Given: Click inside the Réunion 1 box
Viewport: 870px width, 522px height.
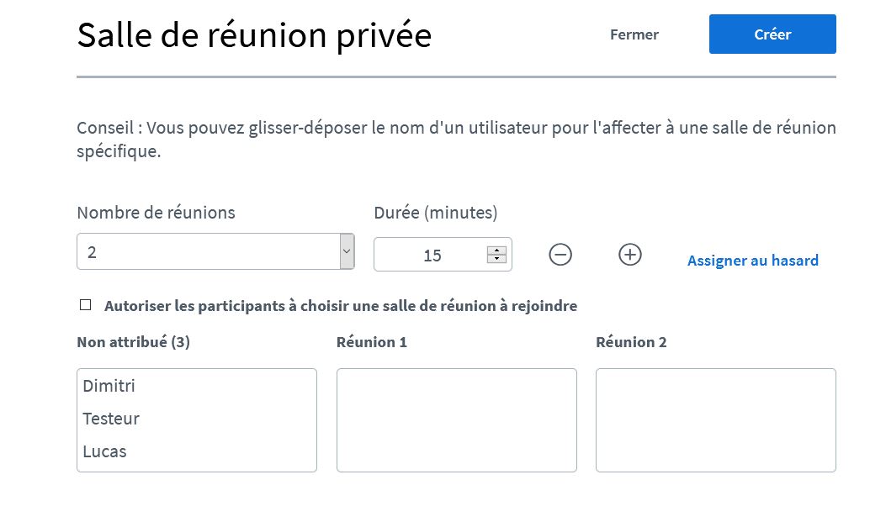Looking at the screenshot, I should point(457,420).
